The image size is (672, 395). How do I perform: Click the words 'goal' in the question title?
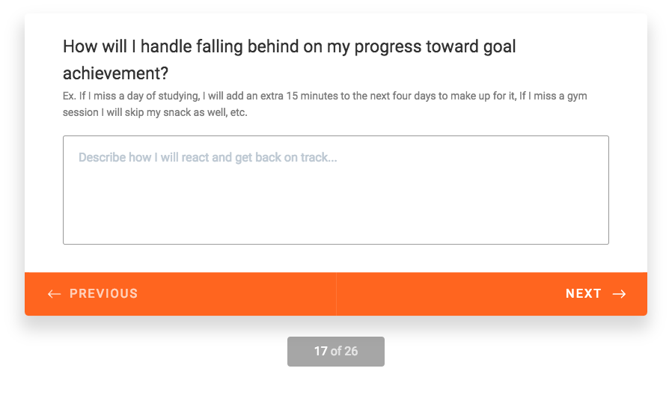pyautogui.click(x=500, y=46)
